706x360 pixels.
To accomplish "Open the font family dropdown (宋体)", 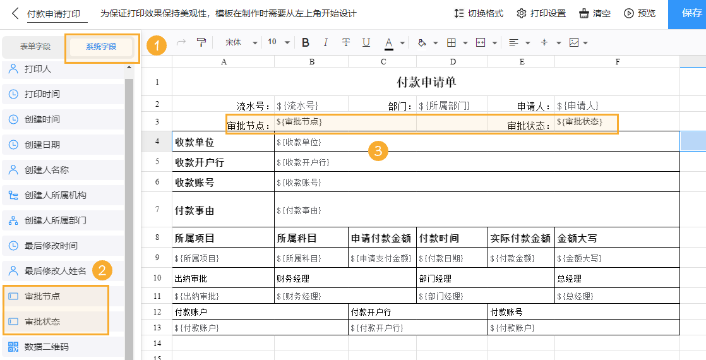I will (x=241, y=42).
